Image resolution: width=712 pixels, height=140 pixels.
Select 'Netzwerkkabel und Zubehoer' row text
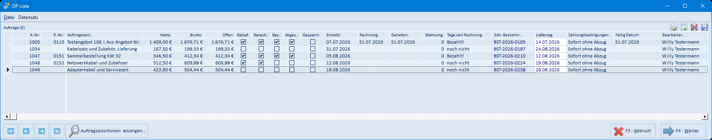click(x=97, y=63)
